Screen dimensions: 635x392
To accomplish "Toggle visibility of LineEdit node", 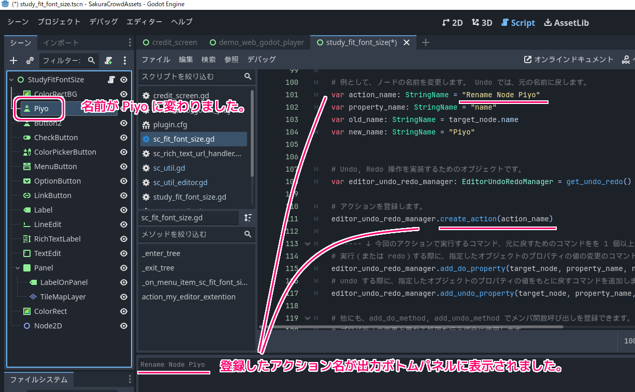I will point(124,224).
